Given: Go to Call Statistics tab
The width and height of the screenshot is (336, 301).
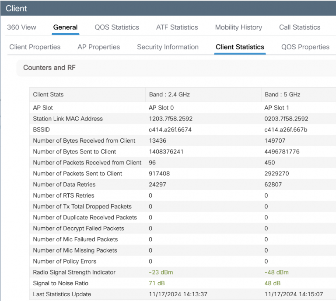Looking at the screenshot, I should pyautogui.click(x=300, y=27).
